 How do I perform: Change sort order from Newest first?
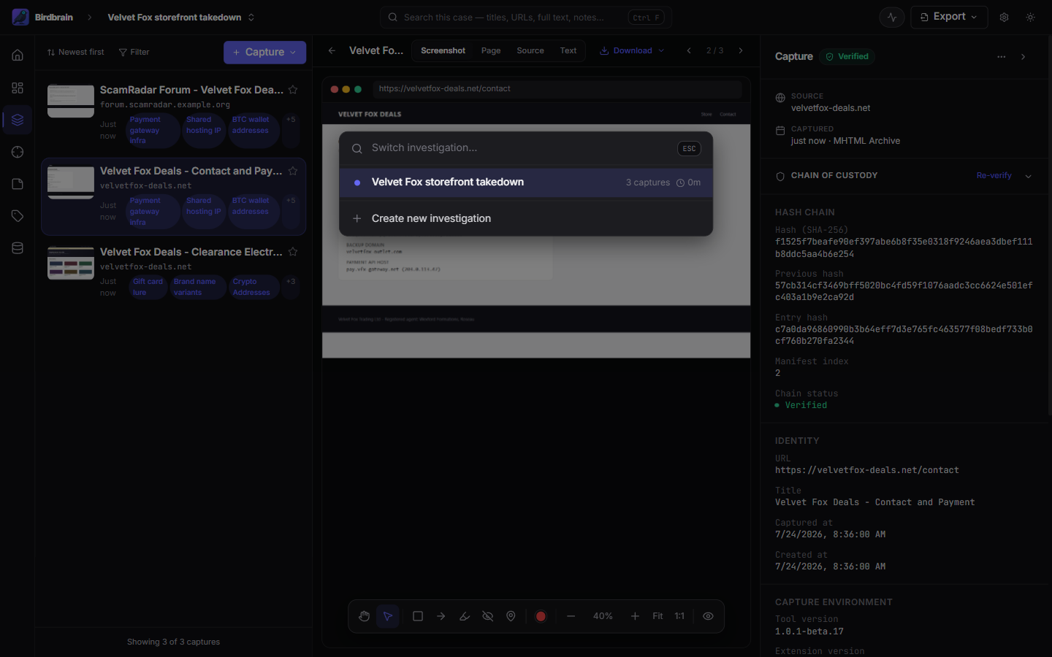76,52
